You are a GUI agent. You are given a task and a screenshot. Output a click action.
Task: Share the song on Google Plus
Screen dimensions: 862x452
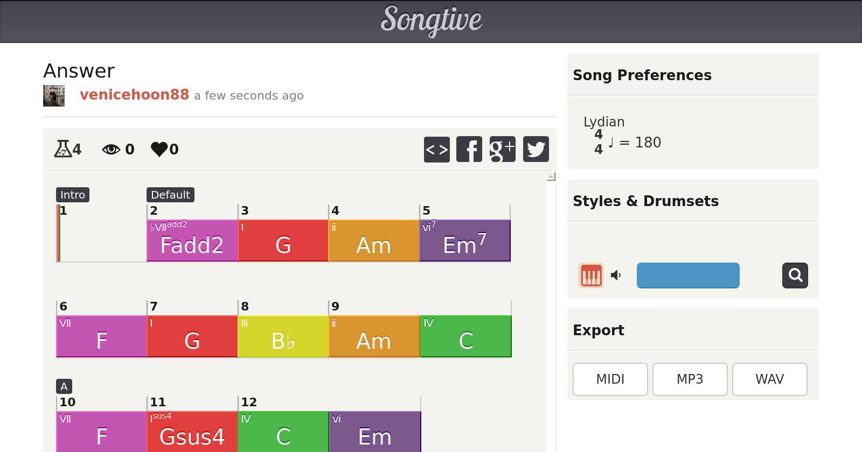point(502,149)
